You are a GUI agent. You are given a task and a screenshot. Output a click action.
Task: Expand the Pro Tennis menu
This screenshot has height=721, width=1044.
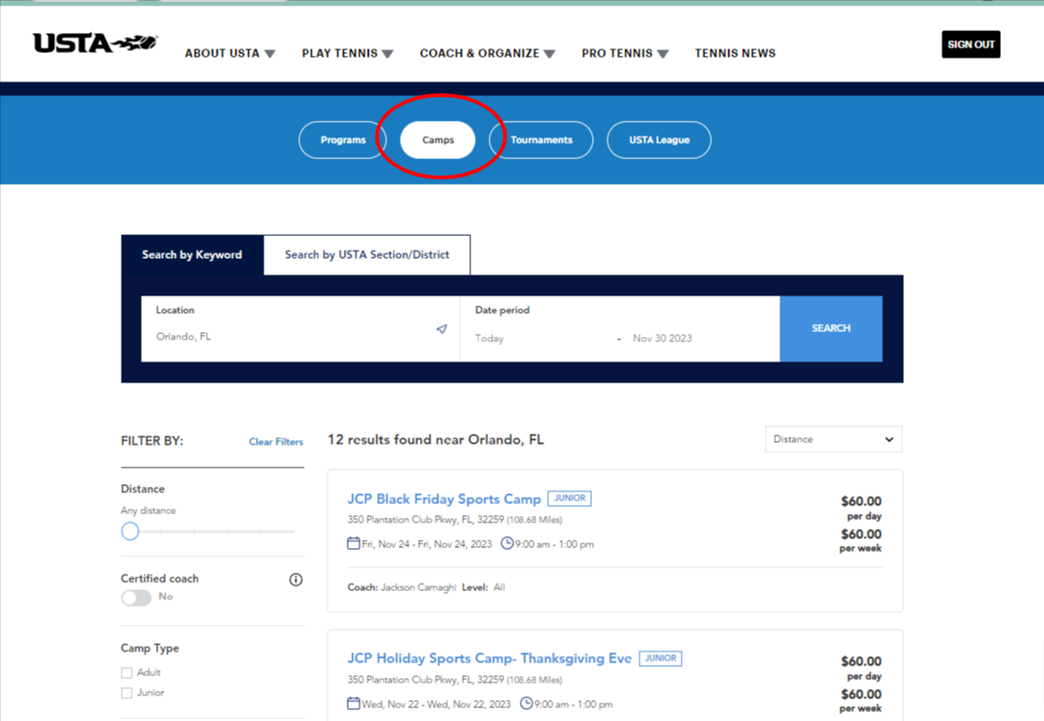(x=625, y=53)
